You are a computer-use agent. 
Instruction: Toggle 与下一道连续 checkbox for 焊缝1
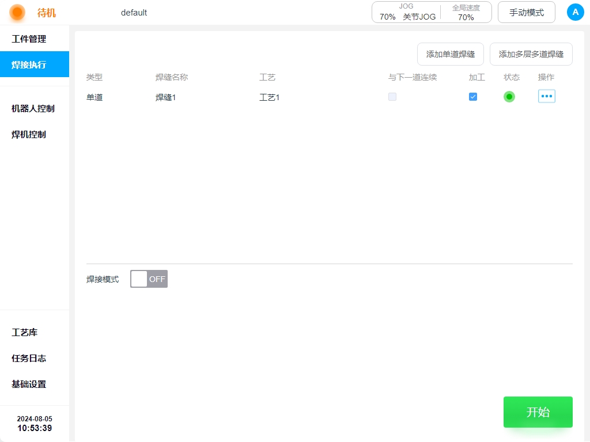(x=392, y=97)
